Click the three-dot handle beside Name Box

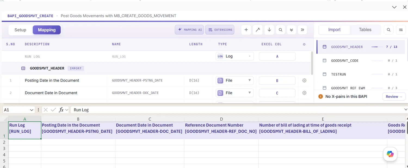(38, 110)
